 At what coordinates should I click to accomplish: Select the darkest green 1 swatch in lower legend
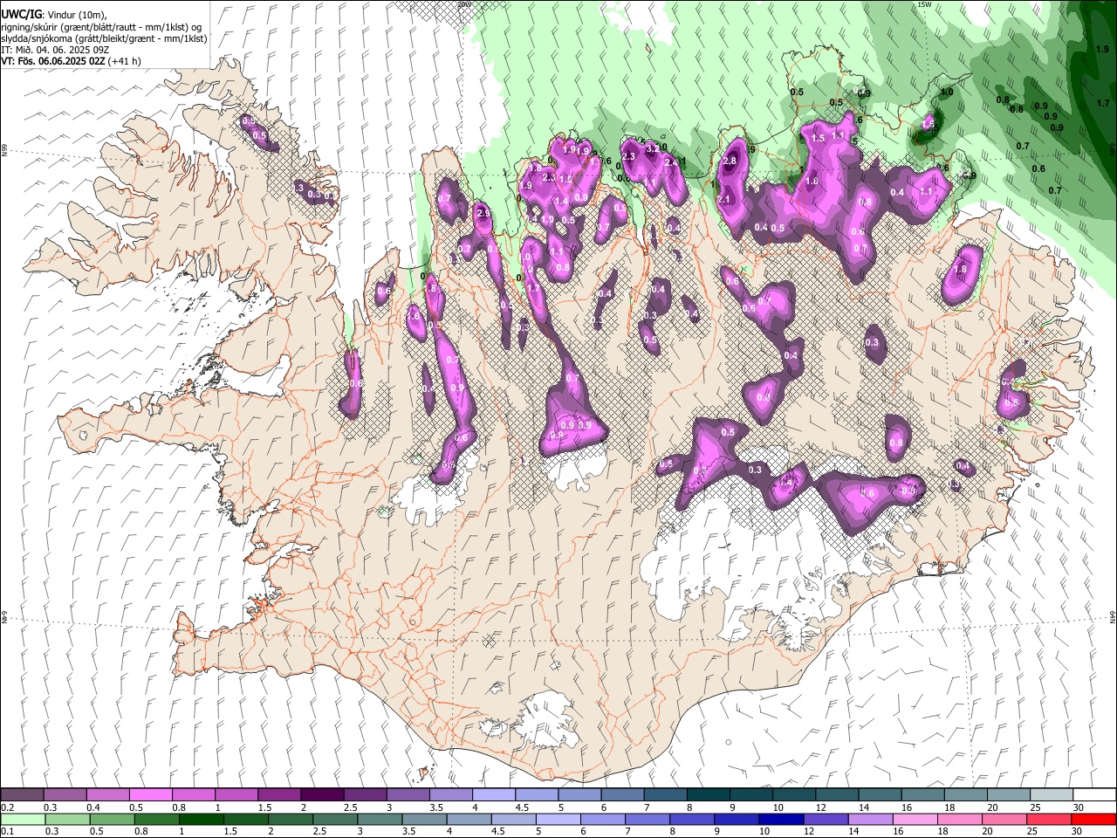(202, 819)
